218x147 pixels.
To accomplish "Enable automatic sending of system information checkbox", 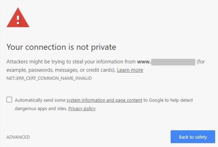I will click(x=9, y=100).
